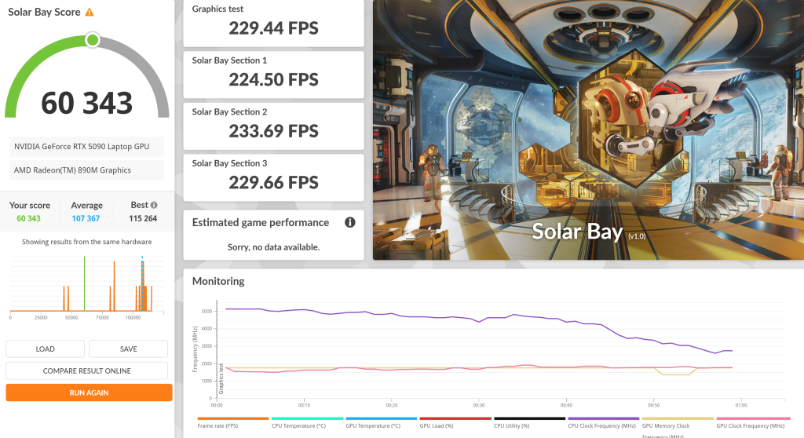Screen dimensions: 804x438
Task: Open the Estimated game performance info icon
Action: 350,223
